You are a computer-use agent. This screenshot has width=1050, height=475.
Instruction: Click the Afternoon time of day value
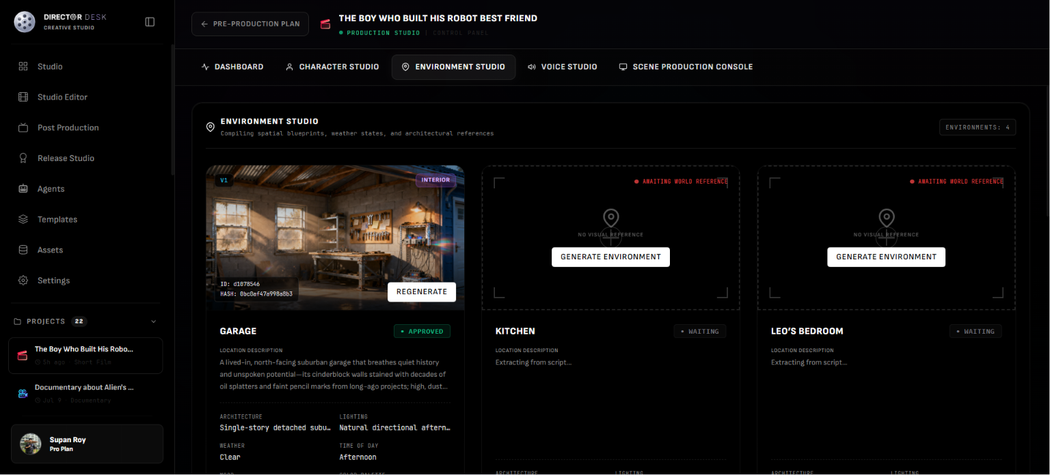tap(358, 457)
